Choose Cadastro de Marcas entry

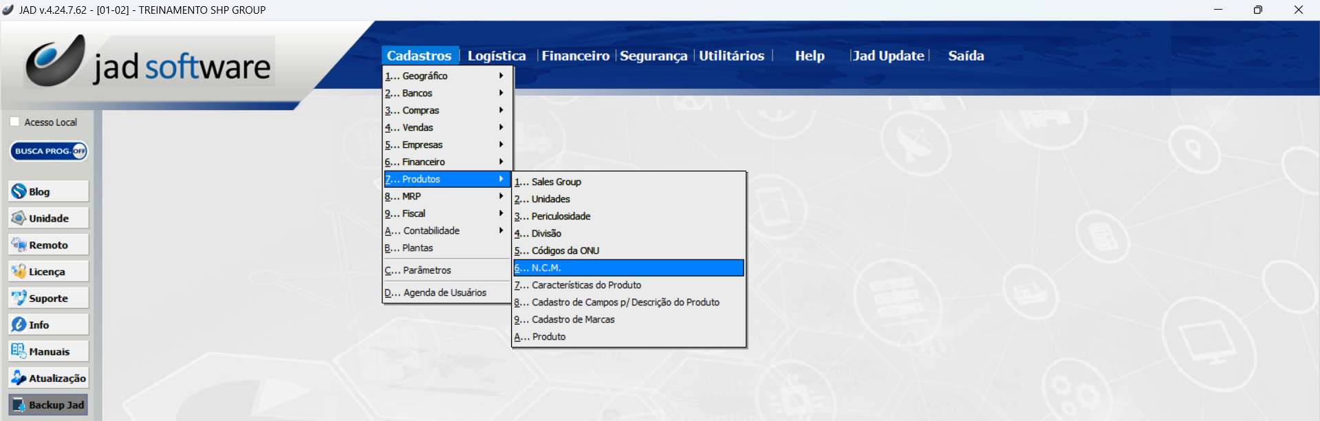coord(573,319)
